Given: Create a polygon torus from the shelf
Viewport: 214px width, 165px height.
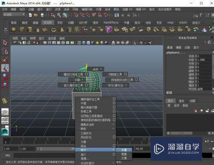Looking at the screenshot, I should tap(53, 30).
